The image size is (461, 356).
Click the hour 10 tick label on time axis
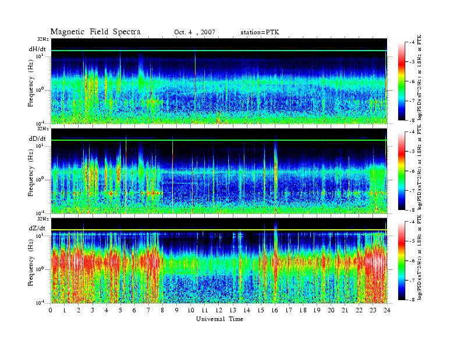[x=191, y=310]
